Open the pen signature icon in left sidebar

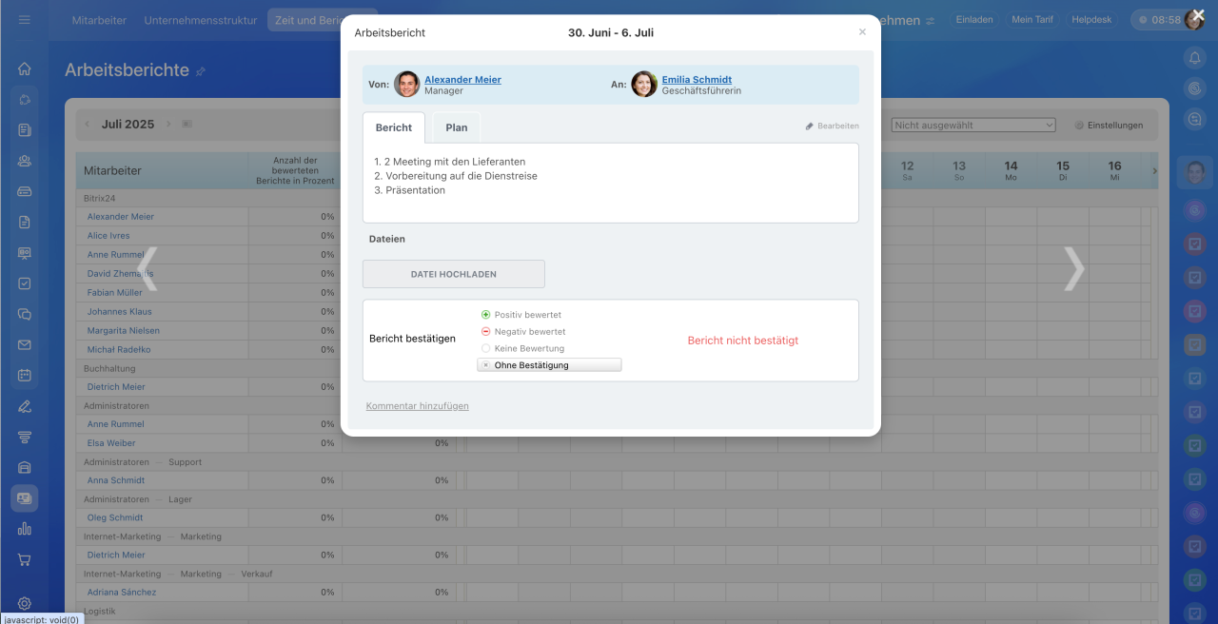(25, 406)
